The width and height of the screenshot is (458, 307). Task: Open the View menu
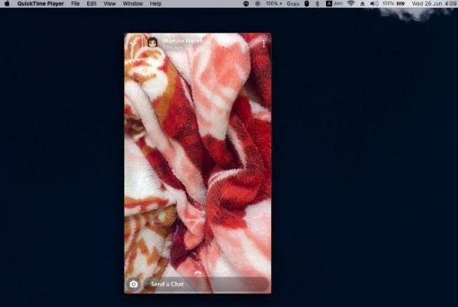point(110,4)
